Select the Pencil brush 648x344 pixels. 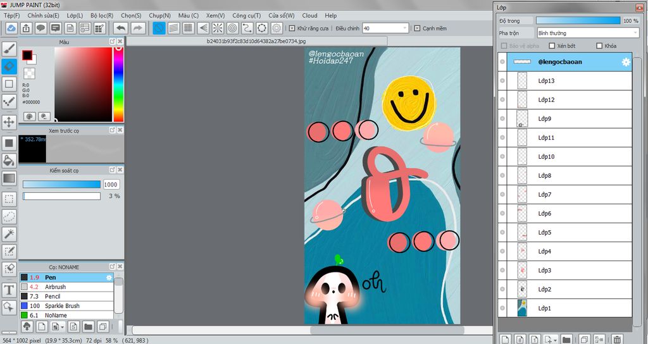point(66,297)
